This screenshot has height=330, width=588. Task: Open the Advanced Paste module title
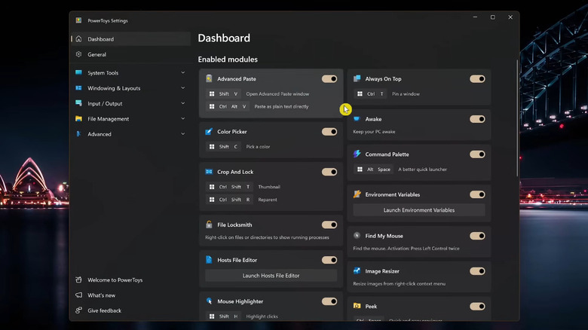[237, 79]
